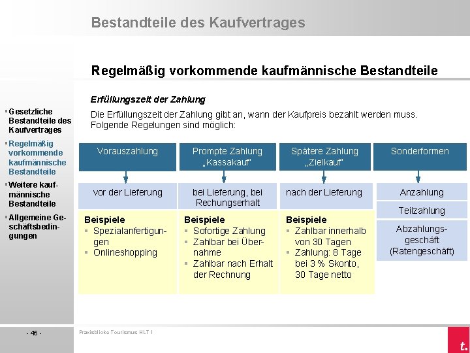The width and height of the screenshot is (470, 353).
Task: Click 'Zahlung: 8 Tage bei 3 % Skonto' text
Action: click(x=328, y=258)
